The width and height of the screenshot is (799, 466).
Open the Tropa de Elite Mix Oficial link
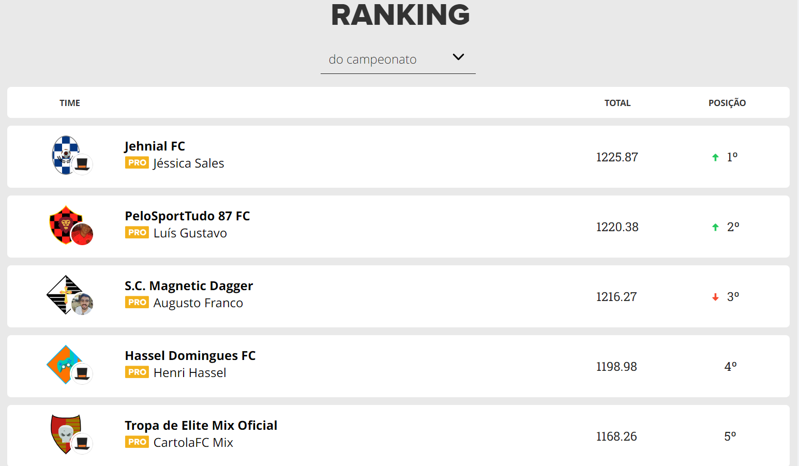(201, 426)
